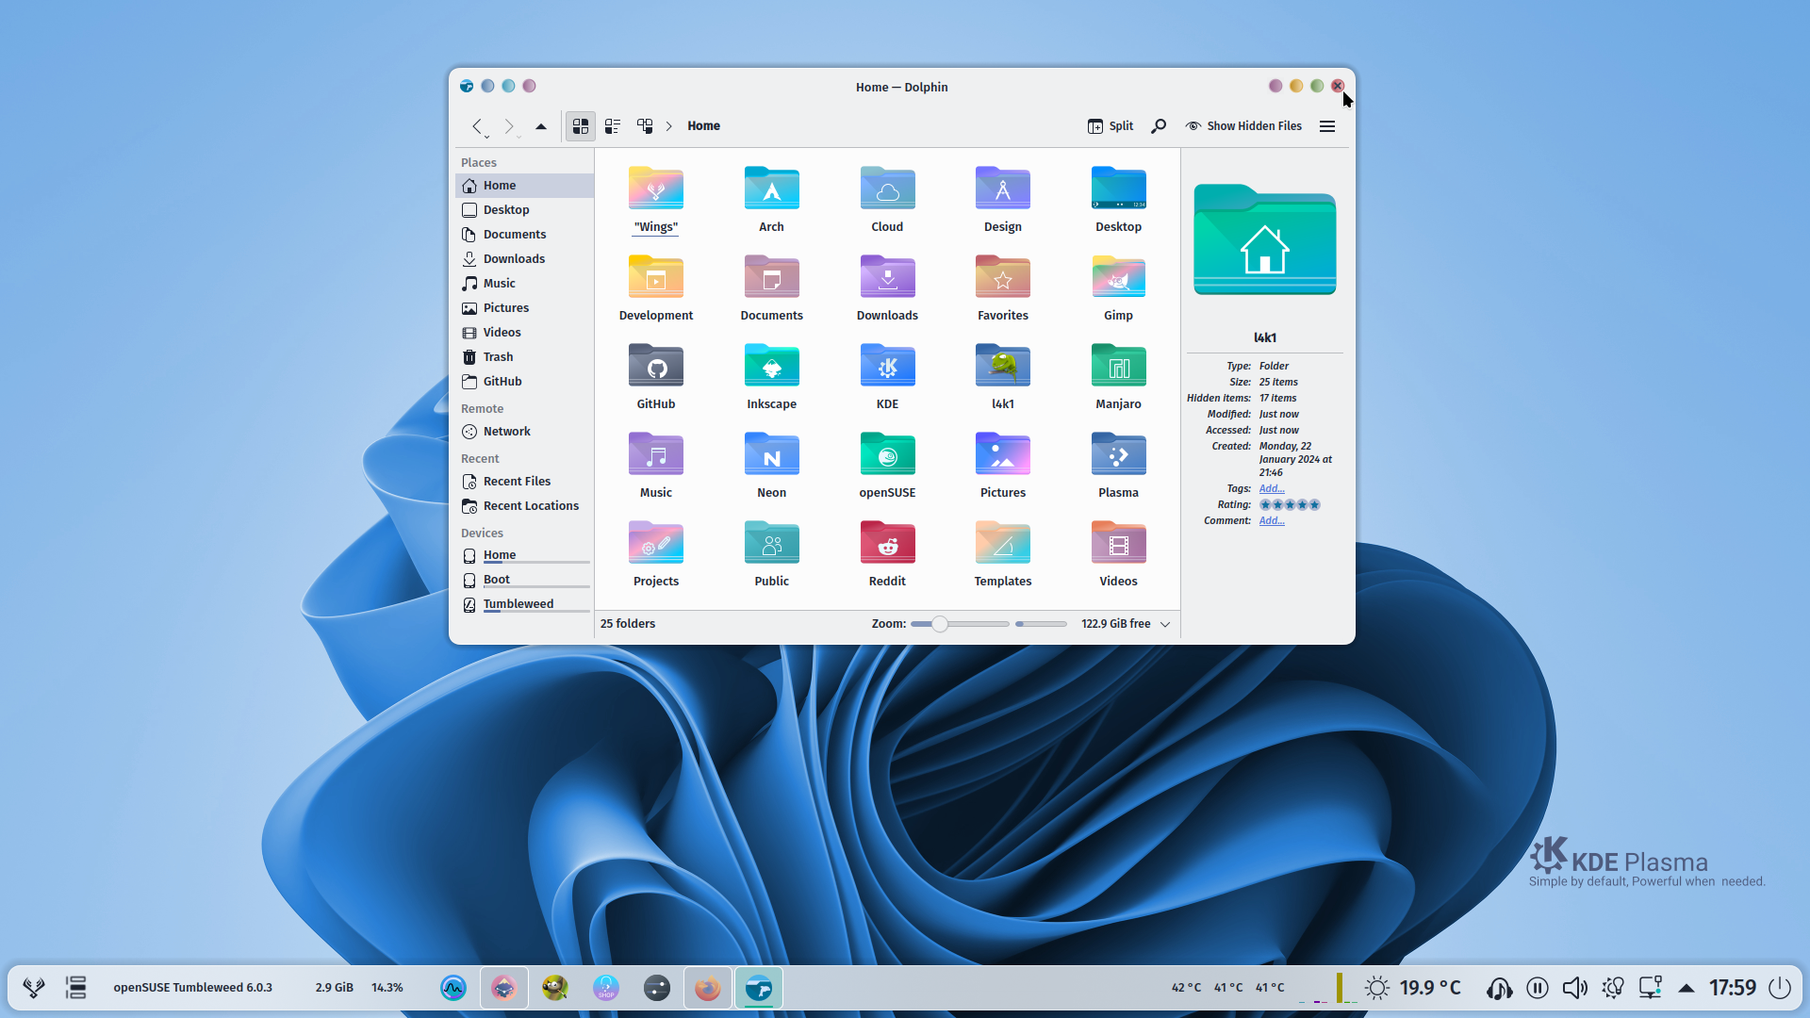1810x1018 pixels.
Task: Select the l4k1 folder icon
Action: click(x=1003, y=366)
